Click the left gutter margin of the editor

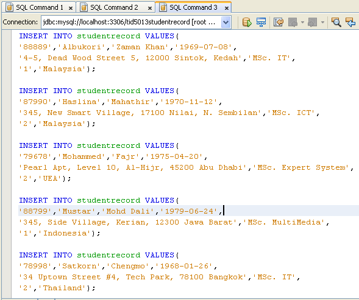7,164
